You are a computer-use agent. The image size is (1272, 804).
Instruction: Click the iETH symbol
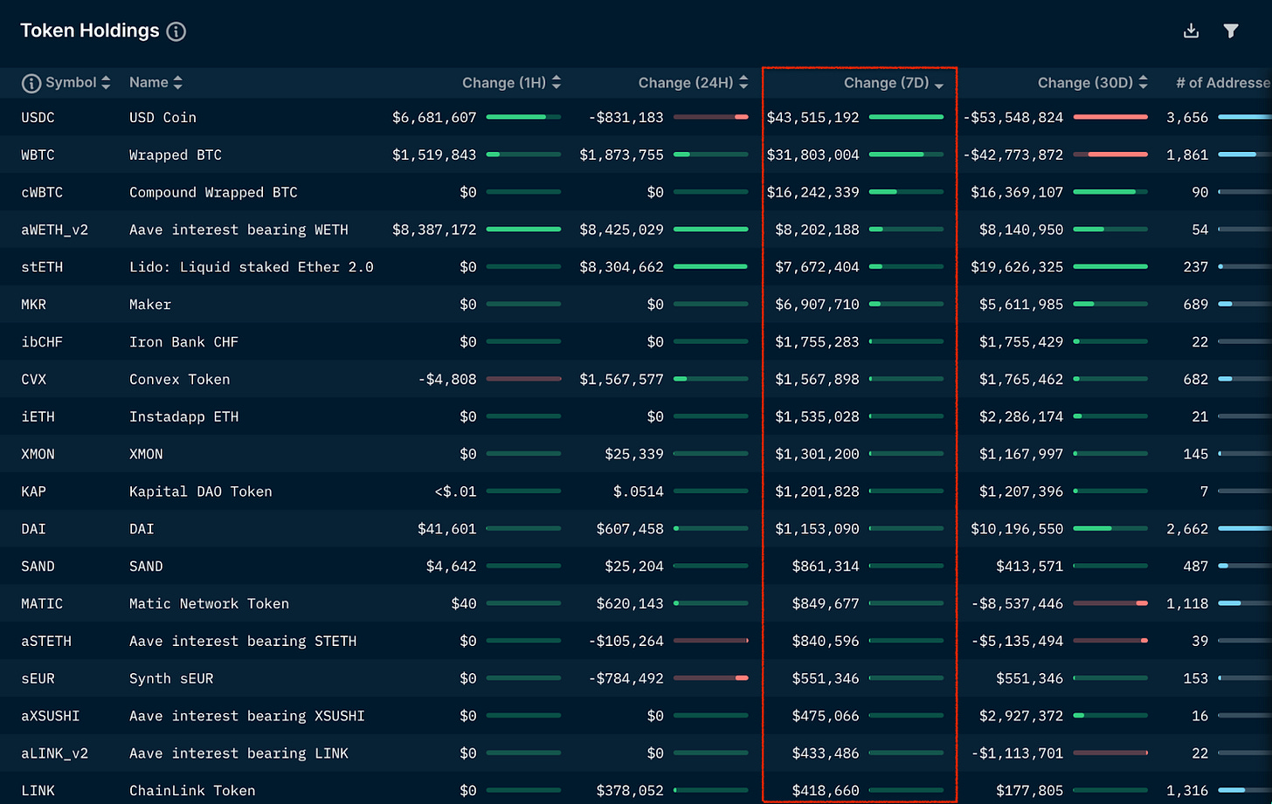click(x=38, y=417)
